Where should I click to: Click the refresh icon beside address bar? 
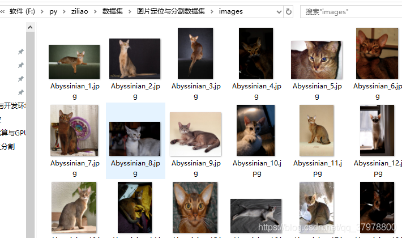288,11
